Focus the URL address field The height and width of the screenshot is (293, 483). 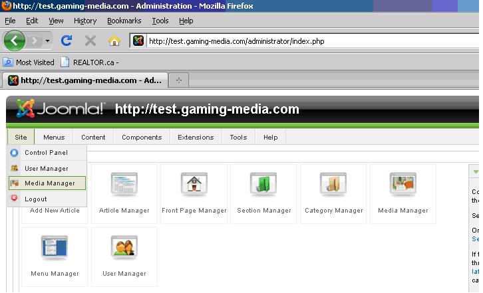(312, 41)
